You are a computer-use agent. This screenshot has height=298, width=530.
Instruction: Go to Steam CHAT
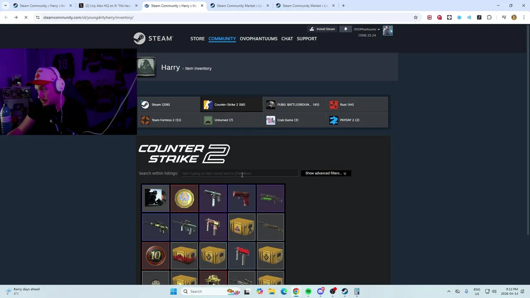click(287, 38)
